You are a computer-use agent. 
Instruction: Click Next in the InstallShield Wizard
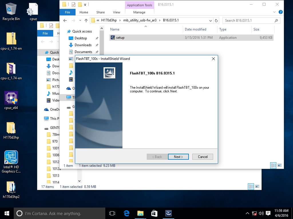(x=178, y=157)
